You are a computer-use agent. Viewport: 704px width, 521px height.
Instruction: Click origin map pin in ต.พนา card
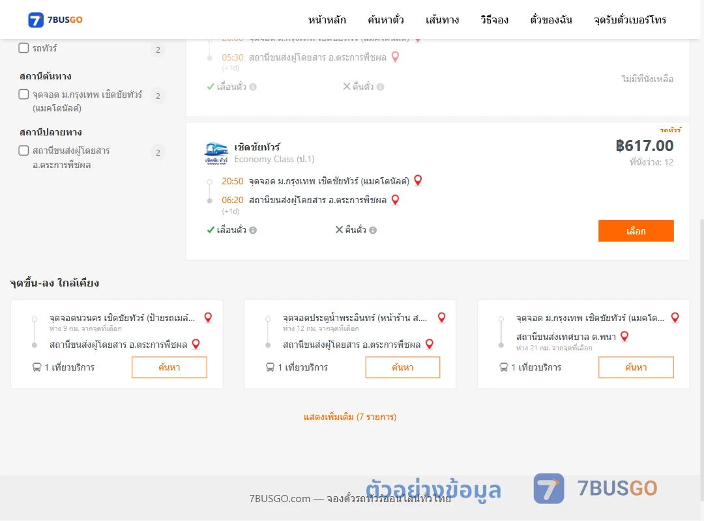click(x=675, y=317)
